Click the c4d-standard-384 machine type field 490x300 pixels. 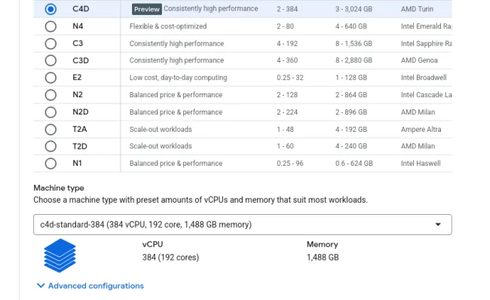coord(243,225)
